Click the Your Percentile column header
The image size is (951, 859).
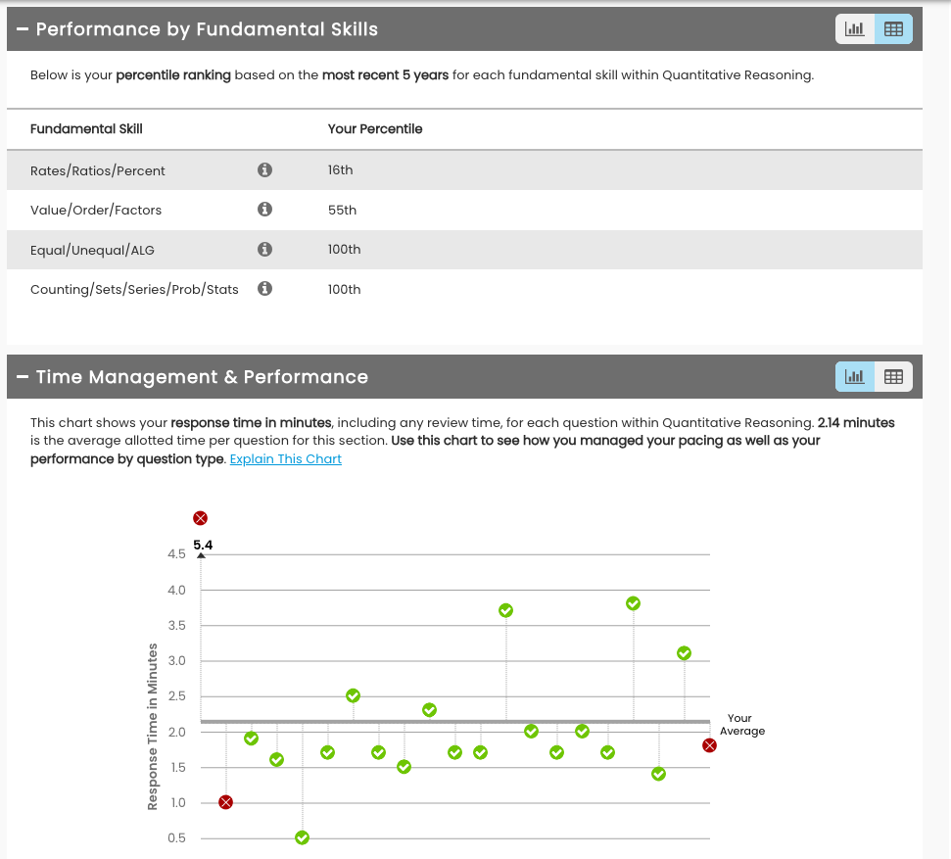(x=375, y=129)
